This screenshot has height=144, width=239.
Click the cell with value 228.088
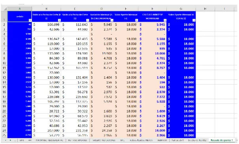(46, 97)
